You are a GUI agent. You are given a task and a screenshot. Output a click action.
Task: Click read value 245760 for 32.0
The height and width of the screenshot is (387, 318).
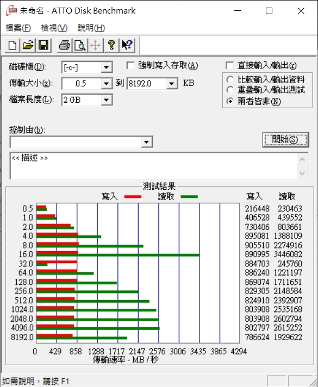click(x=290, y=264)
